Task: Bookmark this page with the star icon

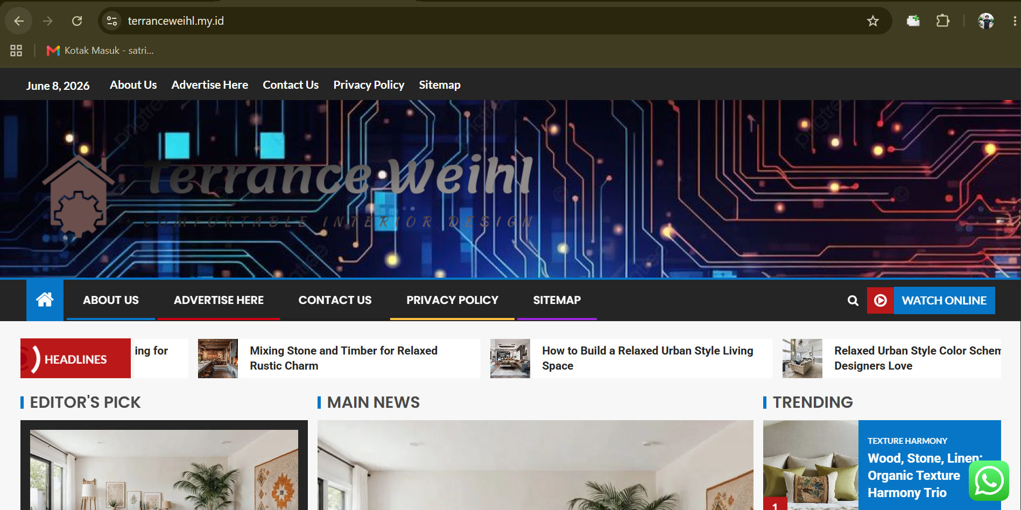Action: click(x=872, y=21)
